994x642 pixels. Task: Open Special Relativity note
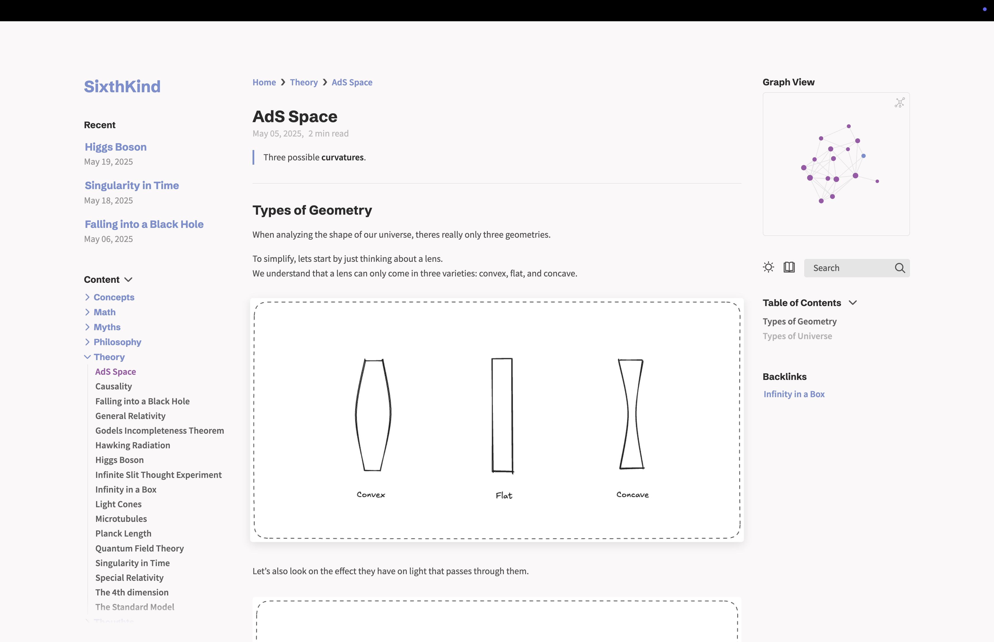click(x=129, y=578)
